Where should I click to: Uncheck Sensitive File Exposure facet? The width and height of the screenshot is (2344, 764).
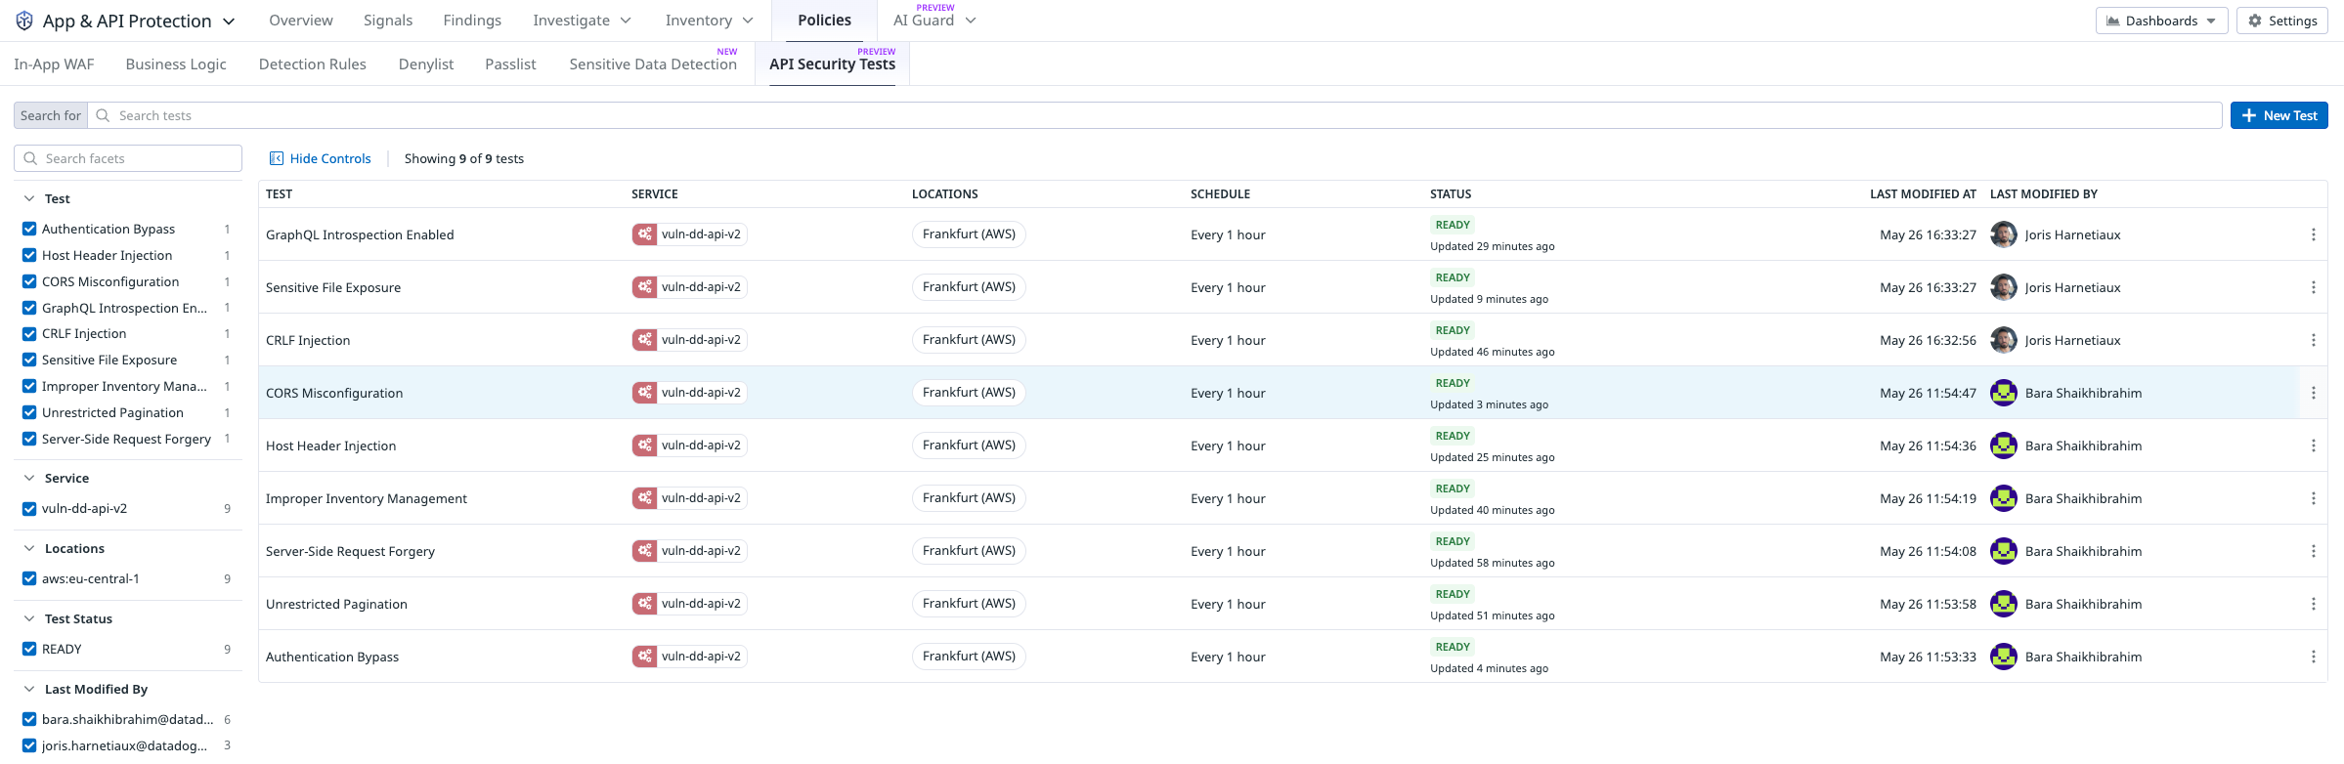(x=29, y=360)
